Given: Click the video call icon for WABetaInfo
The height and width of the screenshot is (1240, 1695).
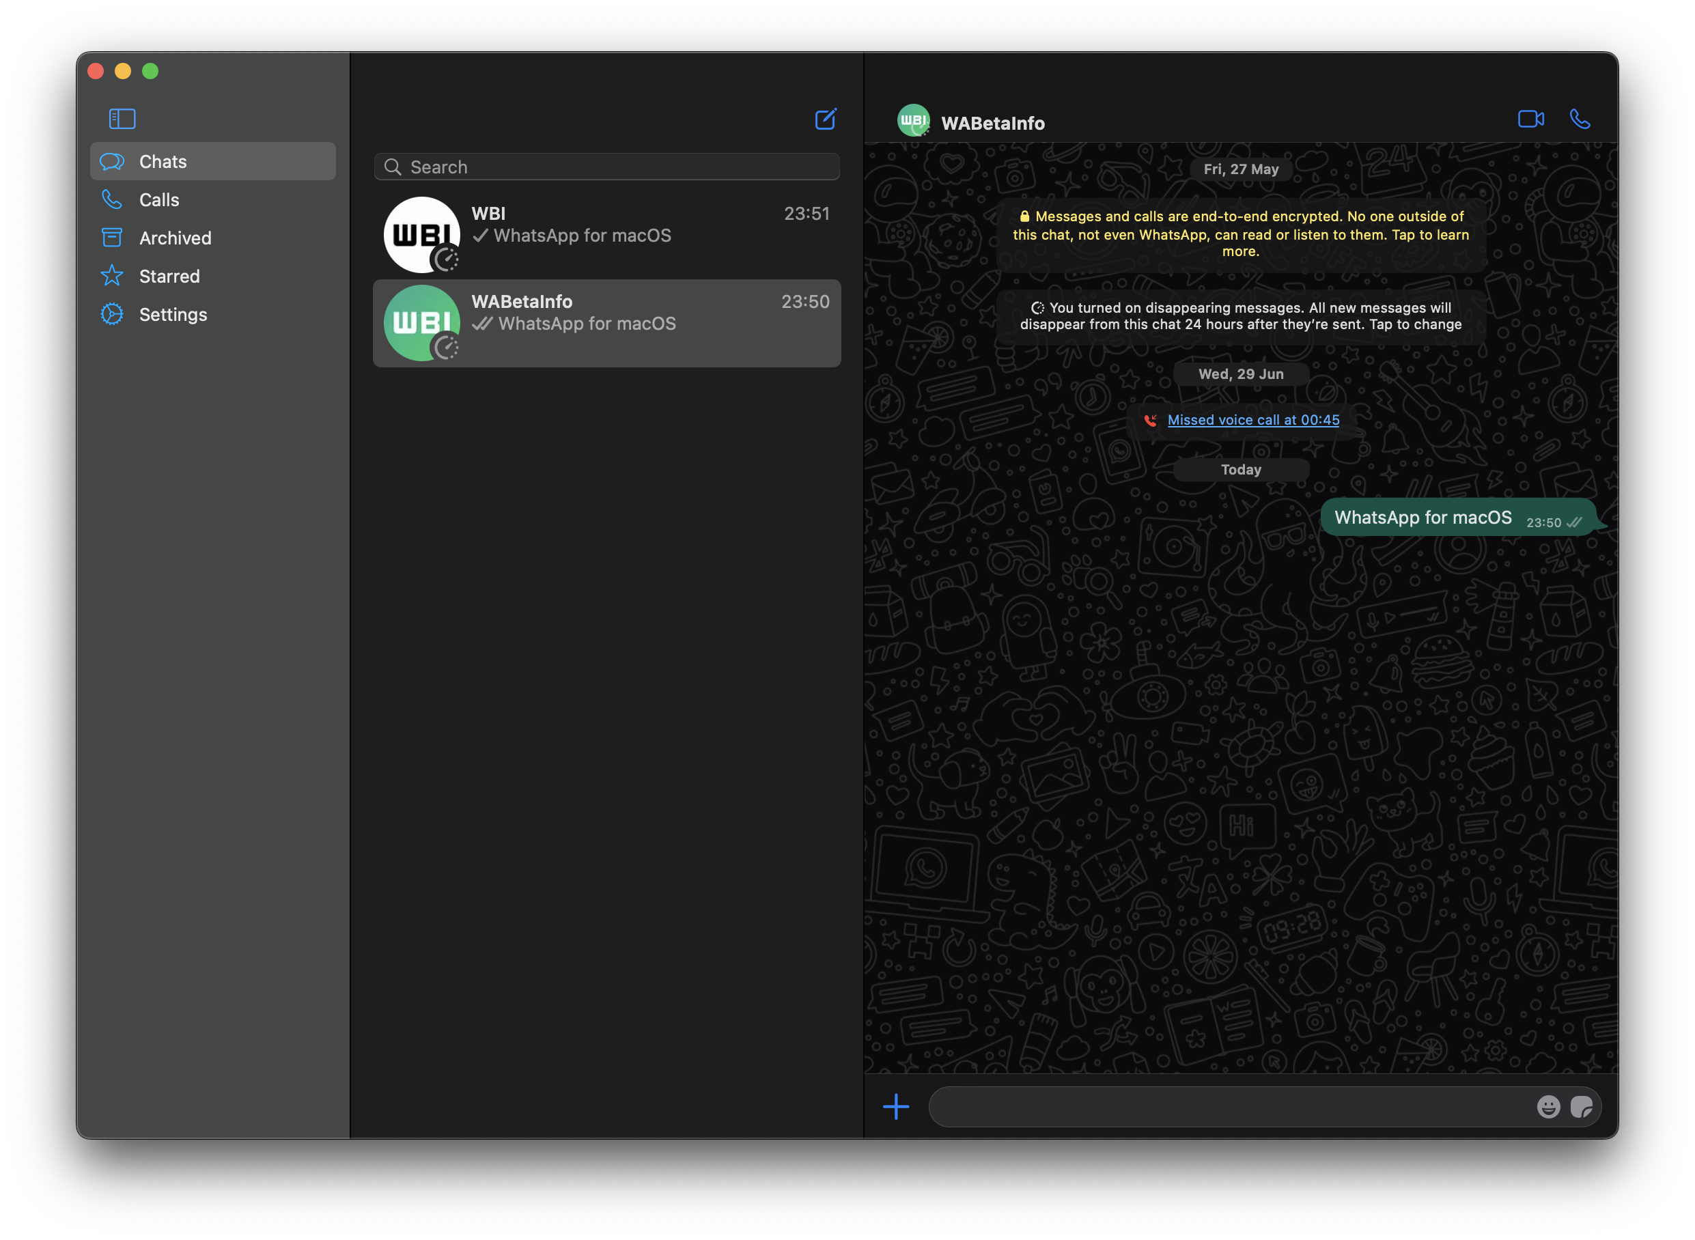Looking at the screenshot, I should click(x=1530, y=119).
